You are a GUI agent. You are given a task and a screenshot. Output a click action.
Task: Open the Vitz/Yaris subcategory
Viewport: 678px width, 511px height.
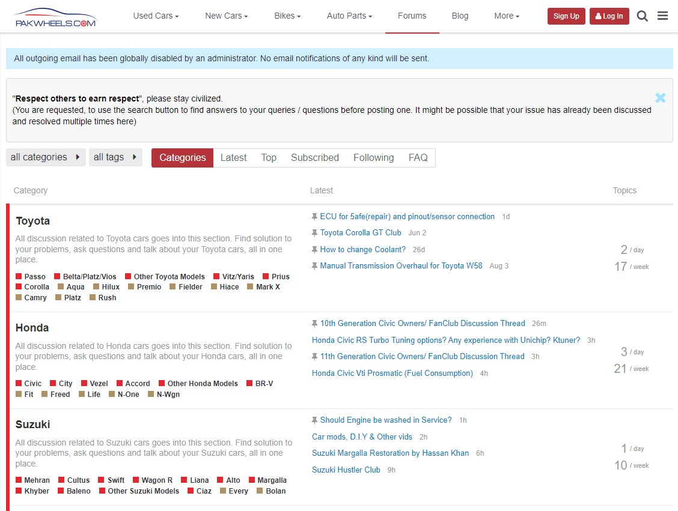pyautogui.click(x=238, y=277)
